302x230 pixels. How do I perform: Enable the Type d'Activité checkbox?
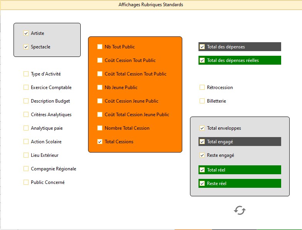(x=26, y=74)
